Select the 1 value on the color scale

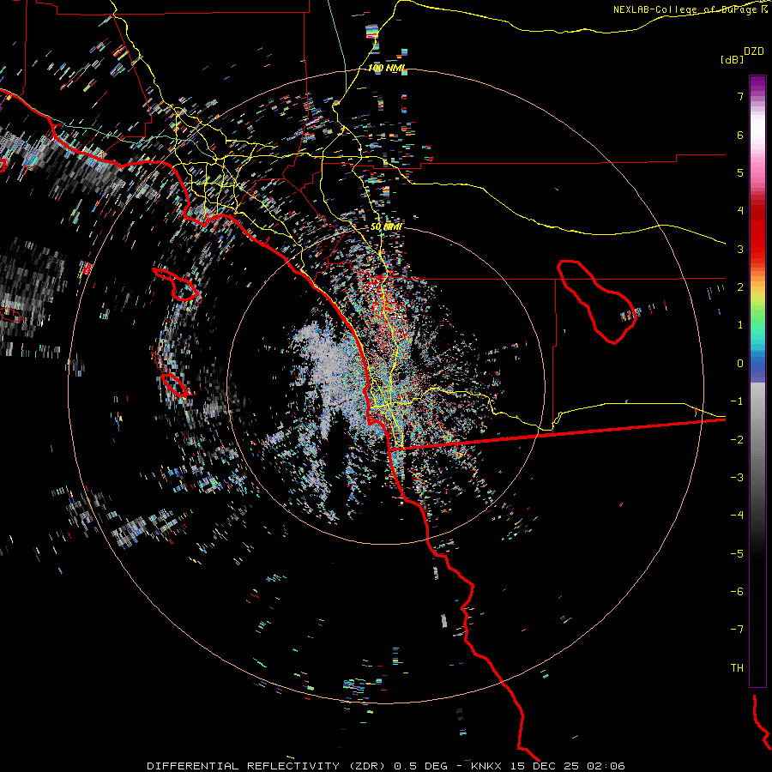tap(740, 325)
